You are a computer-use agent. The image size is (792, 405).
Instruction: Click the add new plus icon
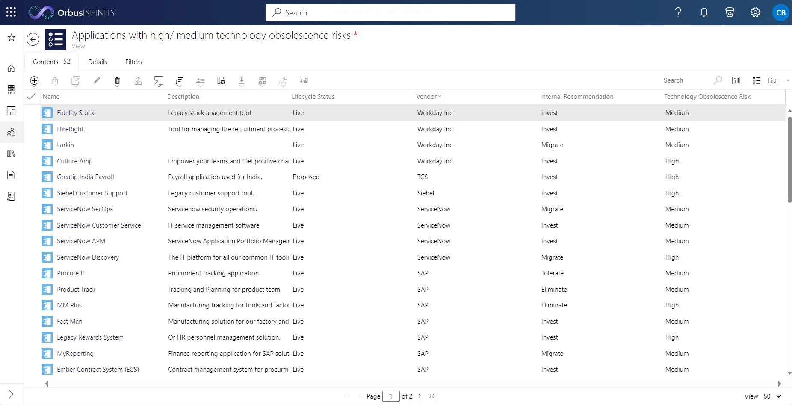point(34,80)
